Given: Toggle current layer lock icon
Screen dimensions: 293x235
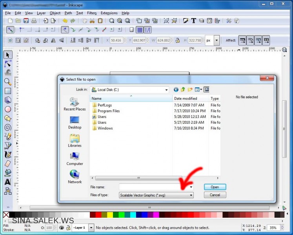Looking at the screenshot, I should [x=68, y=228].
